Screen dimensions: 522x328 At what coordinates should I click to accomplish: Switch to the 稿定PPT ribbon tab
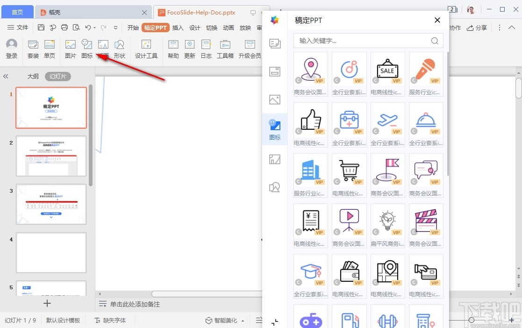click(156, 28)
